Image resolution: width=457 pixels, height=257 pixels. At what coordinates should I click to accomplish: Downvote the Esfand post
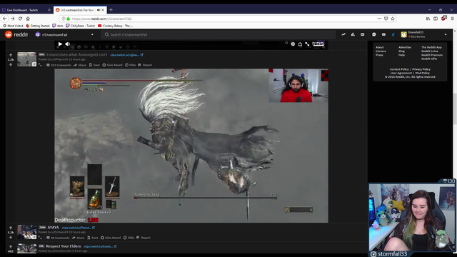point(11,64)
